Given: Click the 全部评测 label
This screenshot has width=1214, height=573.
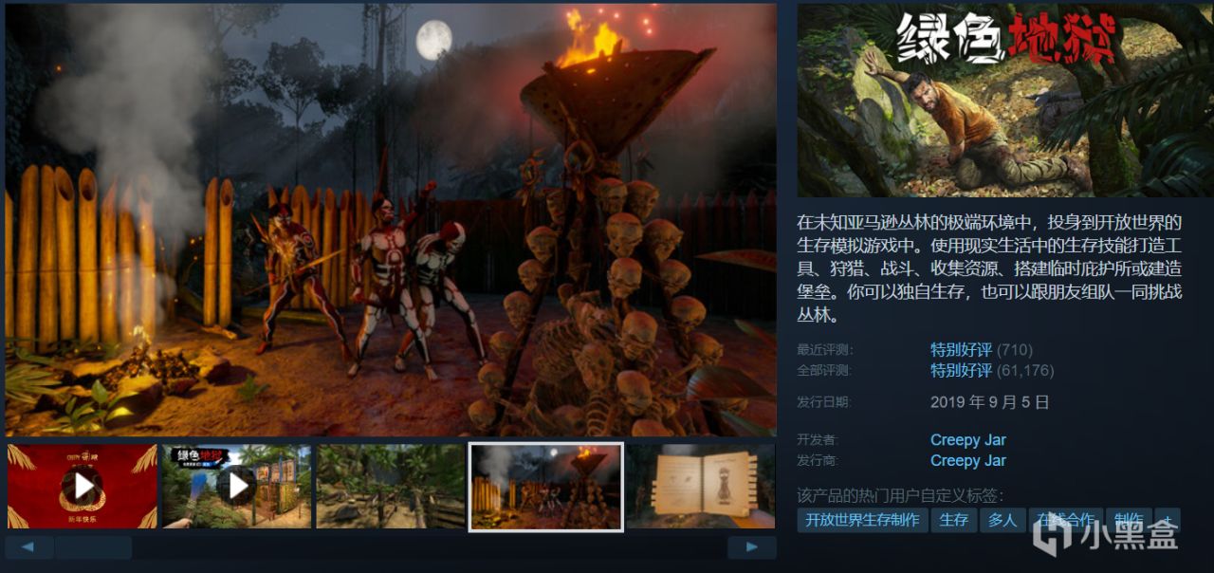Looking at the screenshot, I should [x=824, y=371].
